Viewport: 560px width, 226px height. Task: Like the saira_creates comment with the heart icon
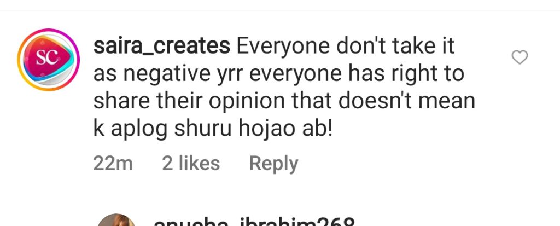point(520,57)
